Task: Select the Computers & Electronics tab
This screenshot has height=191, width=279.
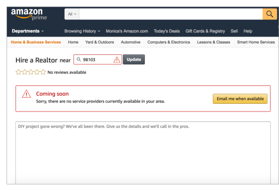Action: click(169, 42)
